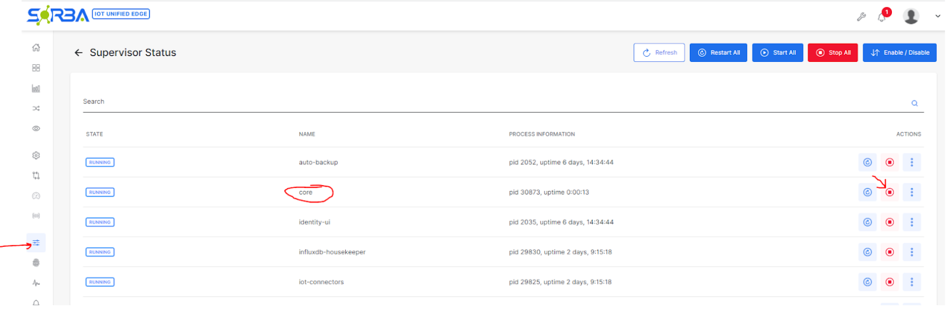Screen dimensions: 948x314
Task: Select the supervisor sliders item in sidebar
Action: [x=36, y=243]
